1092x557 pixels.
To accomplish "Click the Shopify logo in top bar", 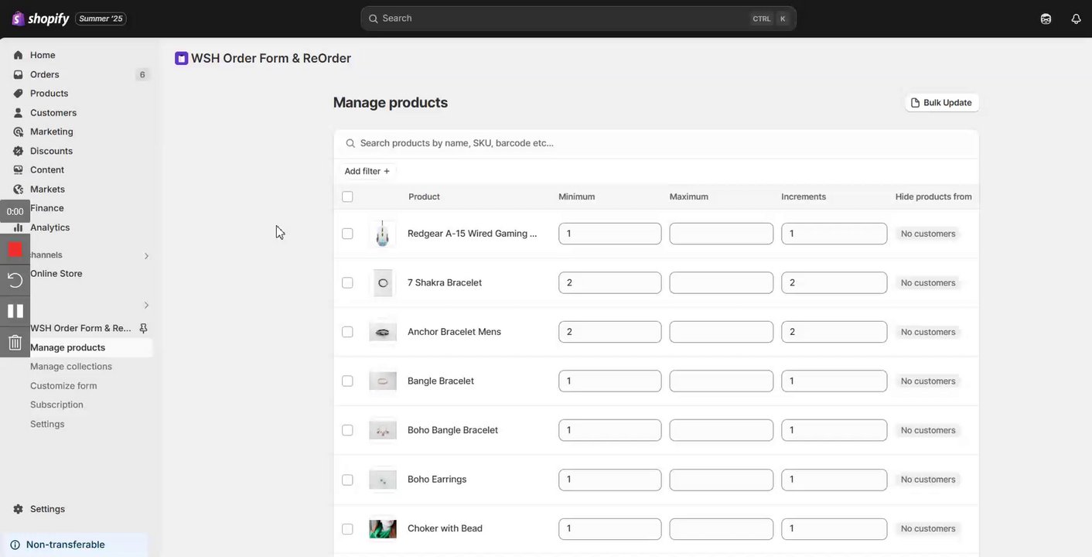I will (40, 19).
